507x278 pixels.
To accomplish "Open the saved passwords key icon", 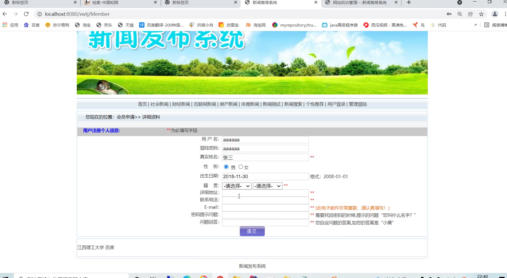I will pyautogui.click(x=449, y=14).
